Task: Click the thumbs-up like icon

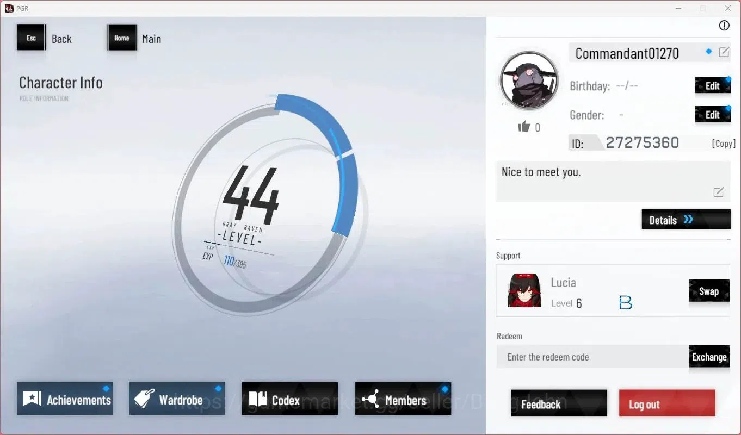Action: (x=524, y=127)
